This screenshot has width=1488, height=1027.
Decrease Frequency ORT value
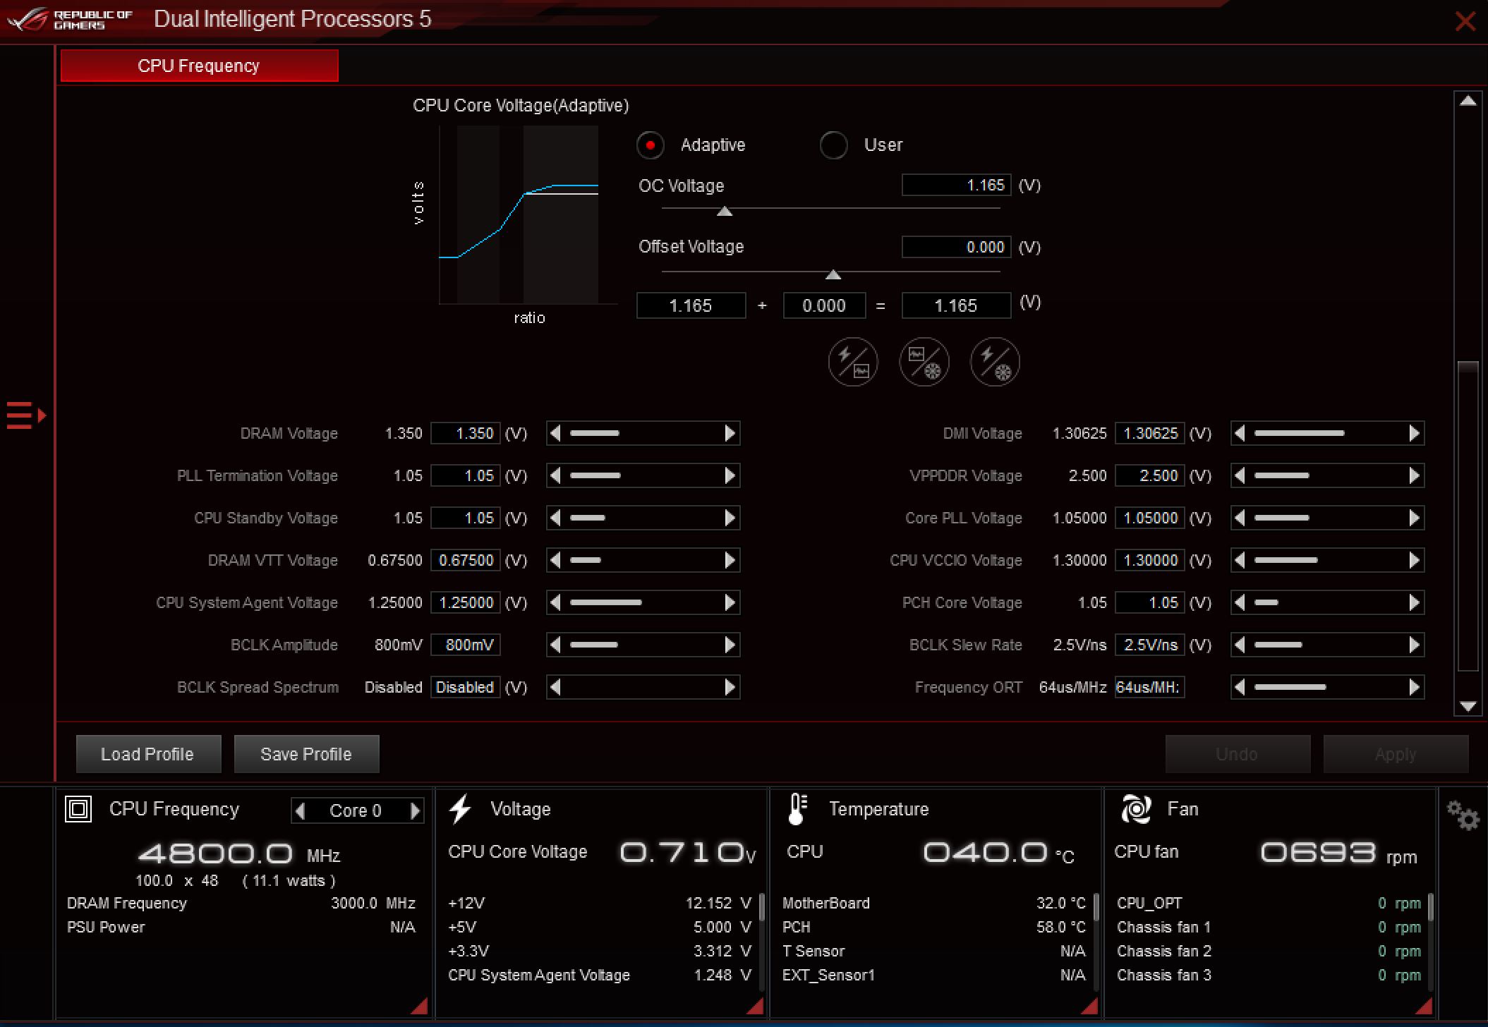coord(1240,687)
